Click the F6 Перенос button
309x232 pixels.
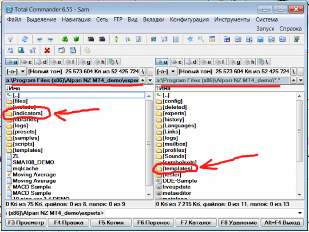(x=153, y=223)
